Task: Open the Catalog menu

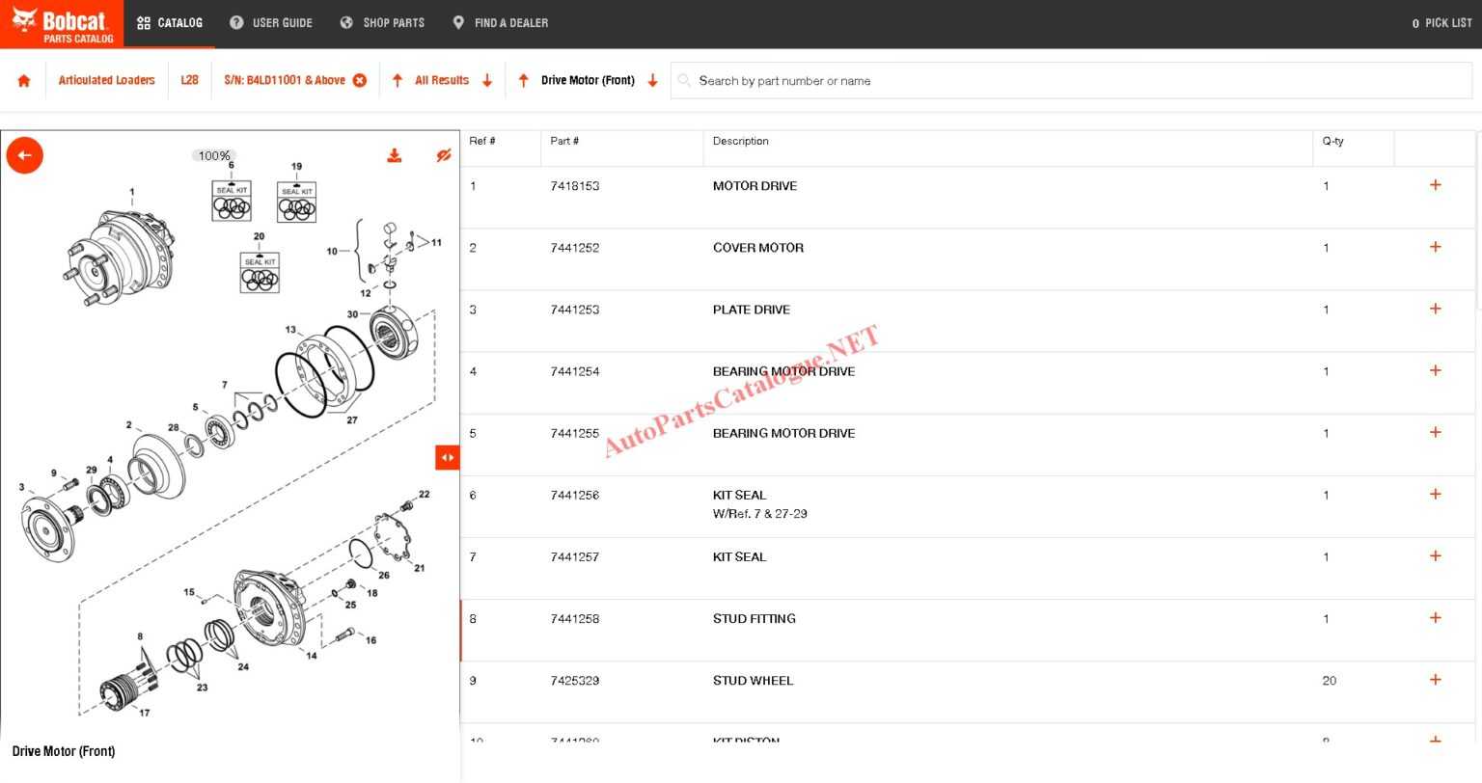Action: 170,23
